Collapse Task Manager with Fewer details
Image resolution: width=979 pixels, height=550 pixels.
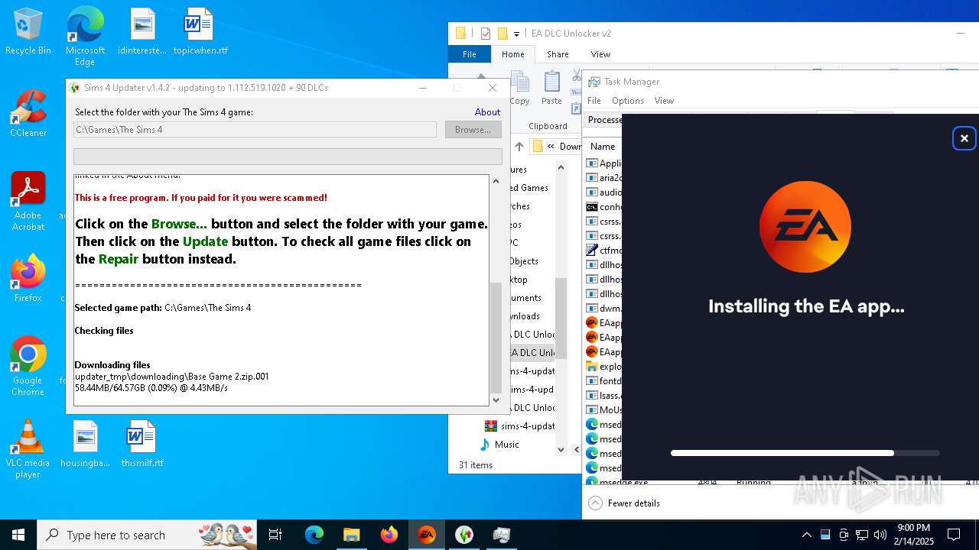(x=625, y=503)
